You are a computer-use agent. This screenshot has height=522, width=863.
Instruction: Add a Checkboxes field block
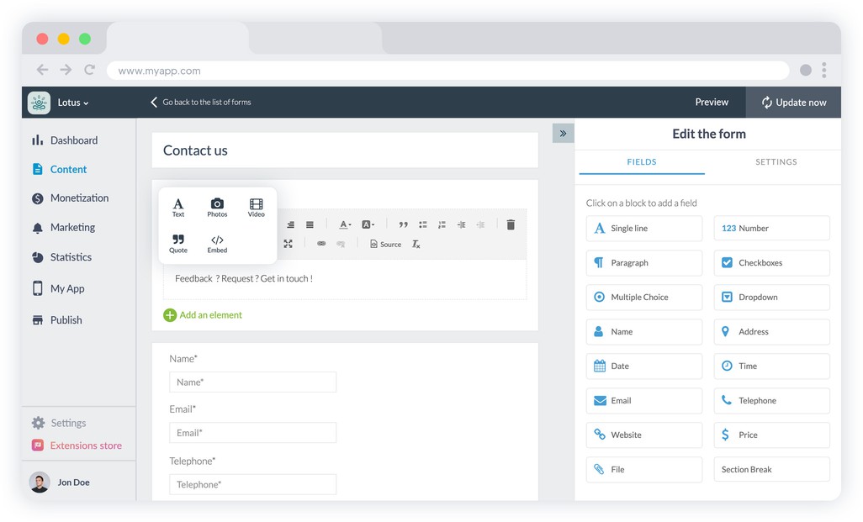pos(771,263)
